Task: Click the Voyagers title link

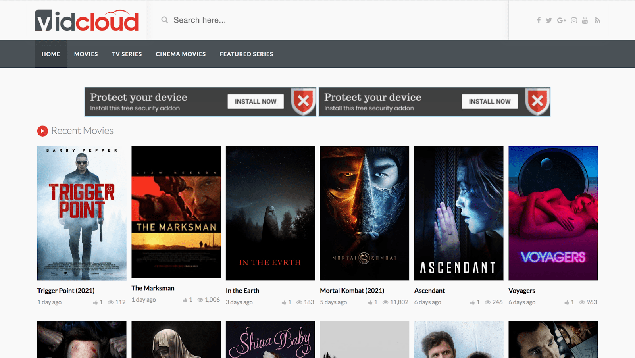Action: (522, 291)
